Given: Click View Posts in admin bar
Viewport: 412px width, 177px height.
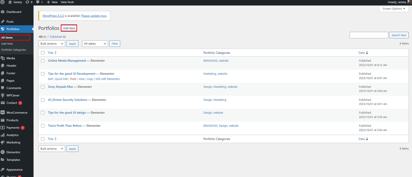Looking at the screenshot, I should 67,2.
